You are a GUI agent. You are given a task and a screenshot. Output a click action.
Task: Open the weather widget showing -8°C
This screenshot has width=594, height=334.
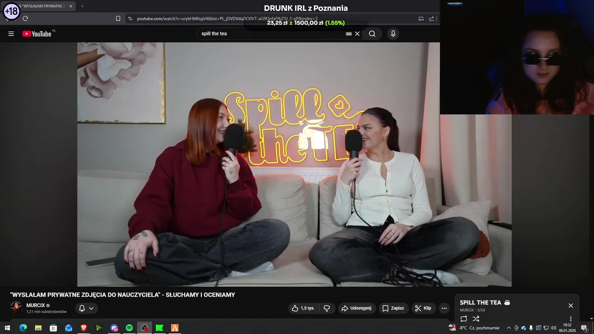474,328
